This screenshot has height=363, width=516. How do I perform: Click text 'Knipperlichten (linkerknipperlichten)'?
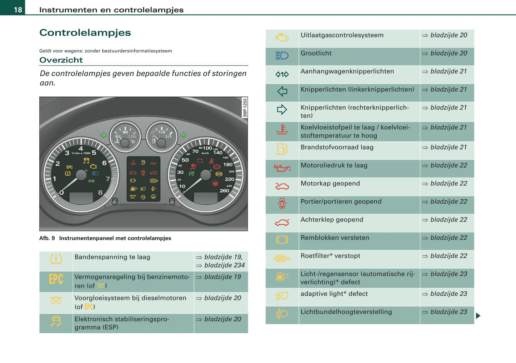[357, 90]
